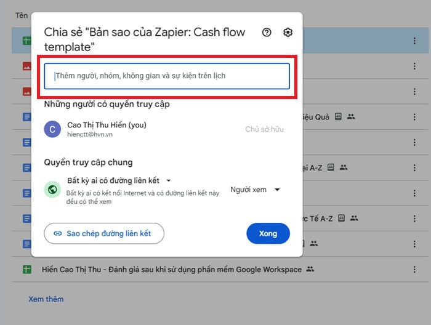
Task: Open sharing help question mark icon
Action: coord(267,33)
